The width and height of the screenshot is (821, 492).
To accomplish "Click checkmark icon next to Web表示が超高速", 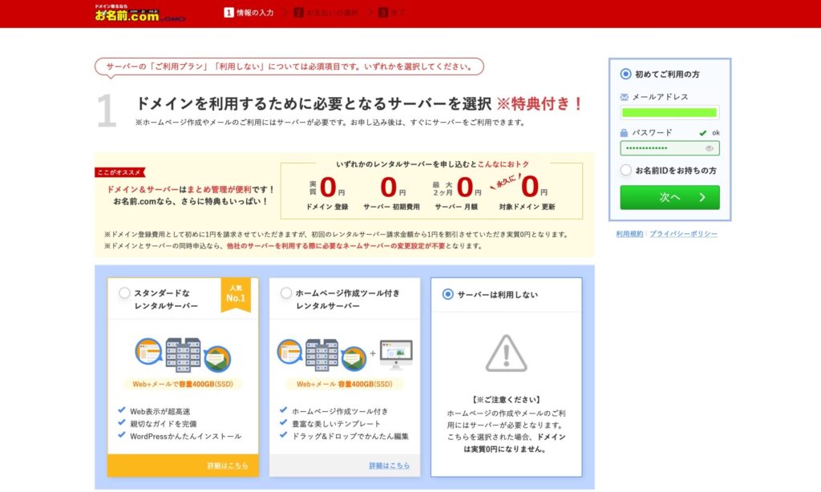I will coord(122,410).
